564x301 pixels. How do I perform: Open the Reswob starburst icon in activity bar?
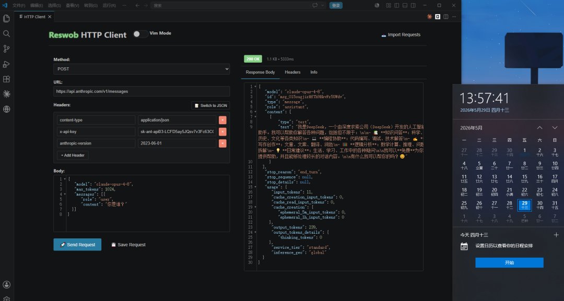point(6,94)
